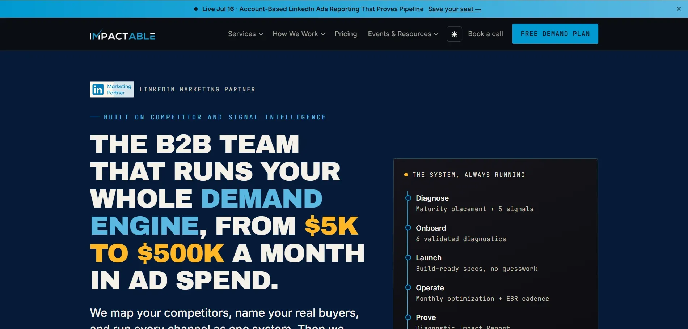Follow the Save your seat link

[x=455, y=9]
